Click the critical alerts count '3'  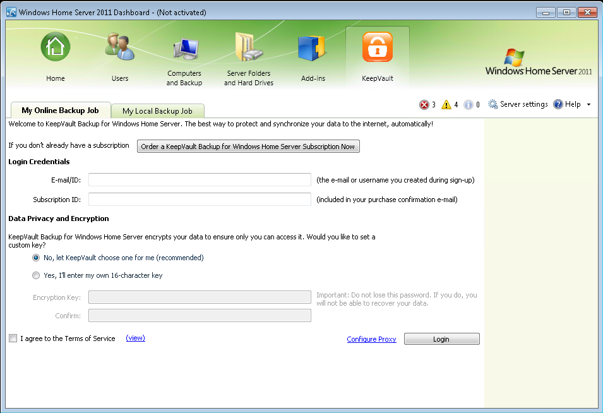tap(434, 105)
